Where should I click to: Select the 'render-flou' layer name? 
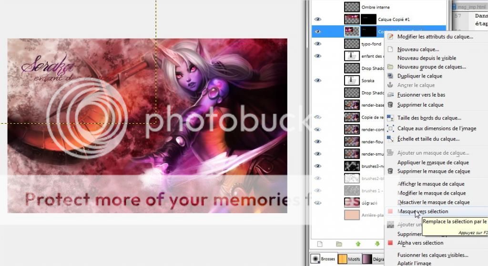point(372,142)
